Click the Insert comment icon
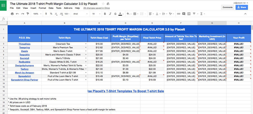This screenshot has width=253, height=114. pos(184,14)
